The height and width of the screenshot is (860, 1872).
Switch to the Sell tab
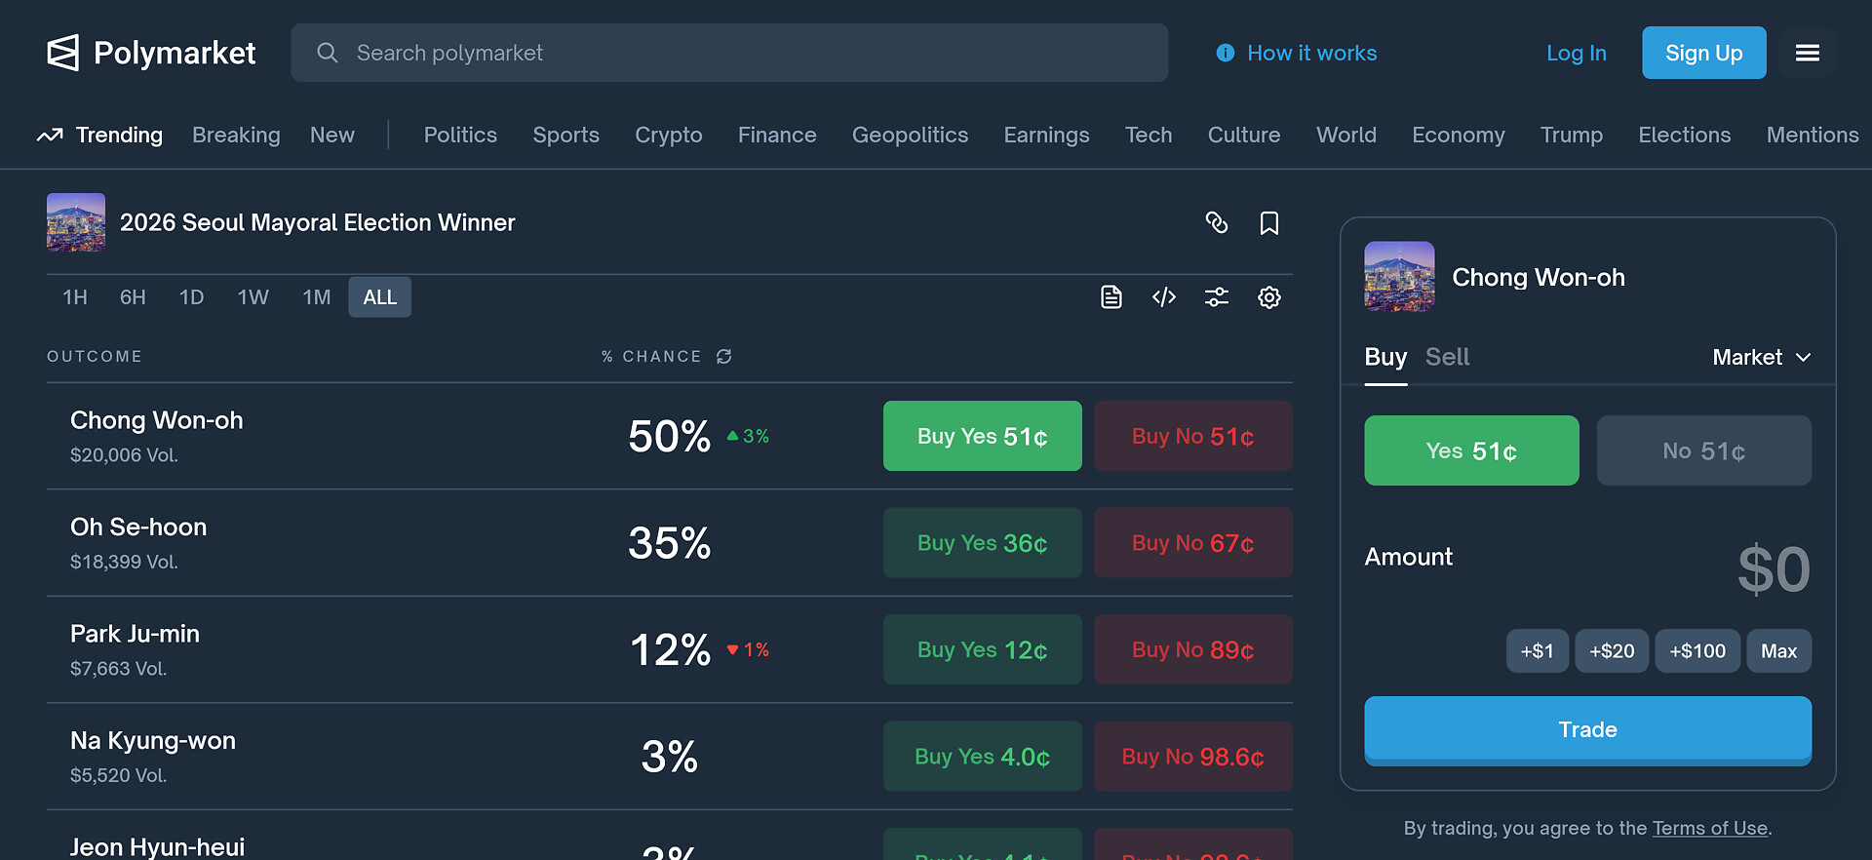pyautogui.click(x=1447, y=358)
